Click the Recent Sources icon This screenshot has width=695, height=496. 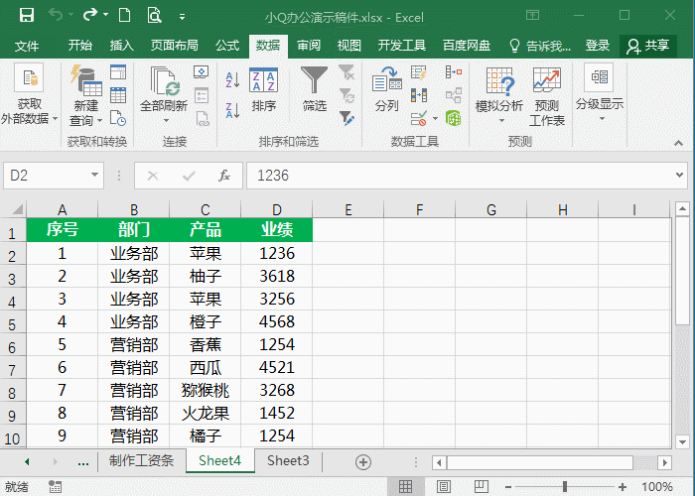click(118, 118)
